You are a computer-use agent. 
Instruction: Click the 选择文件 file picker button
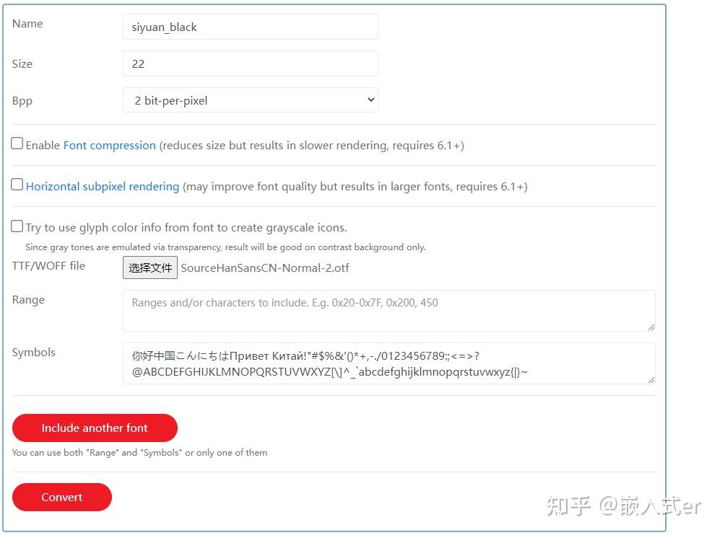click(x=149, y=267)
